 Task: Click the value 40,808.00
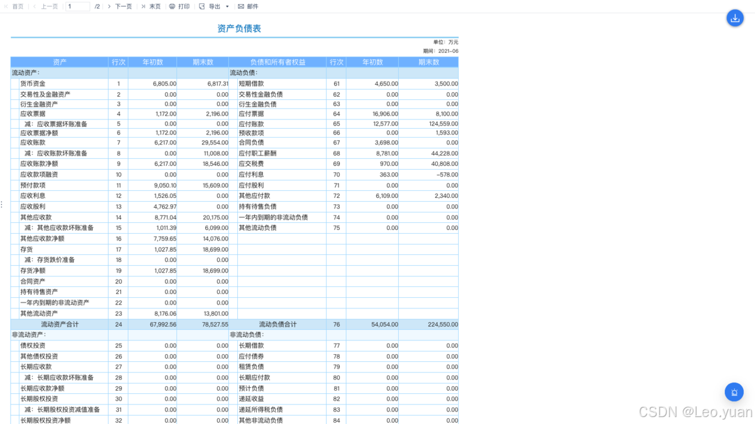(x=445, y=164)
